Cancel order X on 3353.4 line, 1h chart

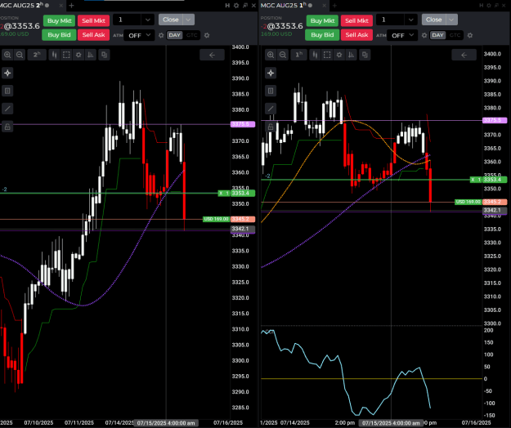[x=473, y=180]
